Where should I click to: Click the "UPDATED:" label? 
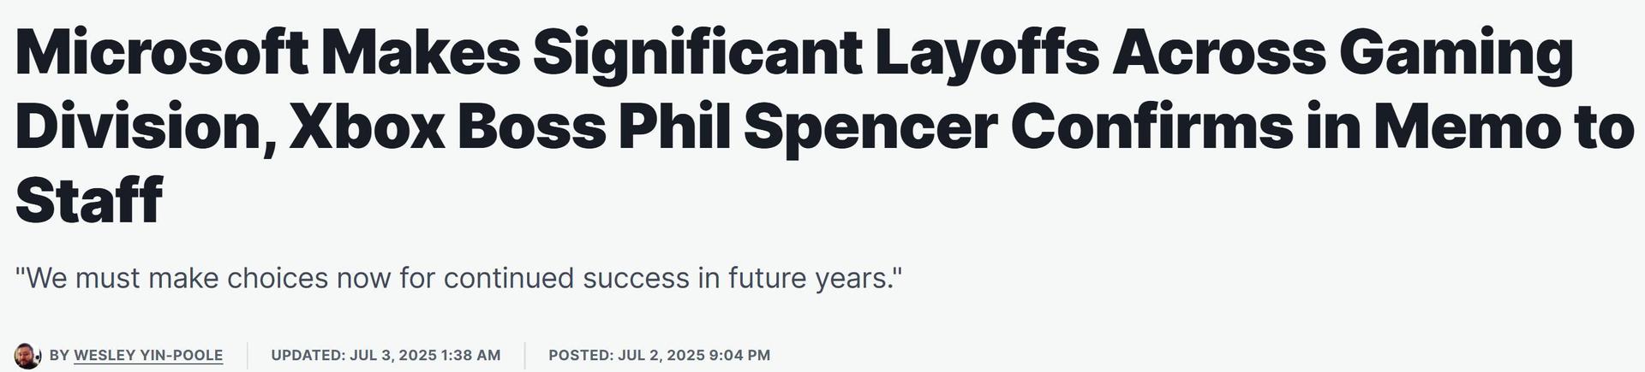click(x=308, y=355)
